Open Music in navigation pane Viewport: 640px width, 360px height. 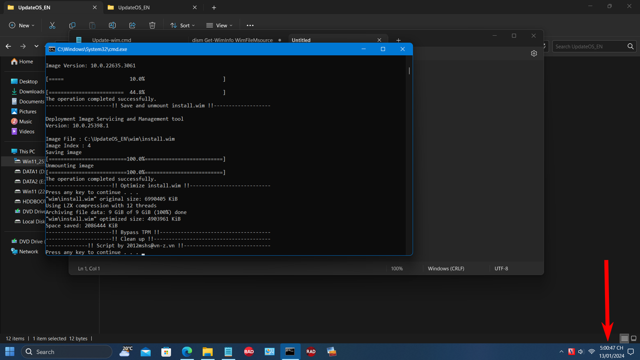[22, 121]
